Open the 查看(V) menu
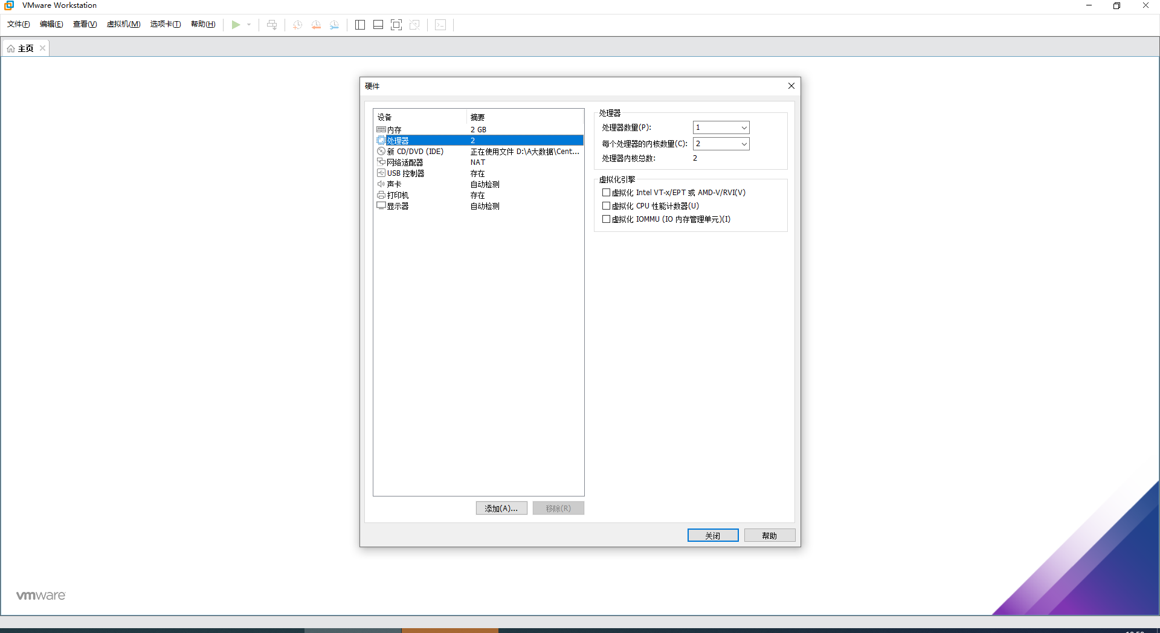The height and width of the screenshot is (633, 1160). coord(85,24)
